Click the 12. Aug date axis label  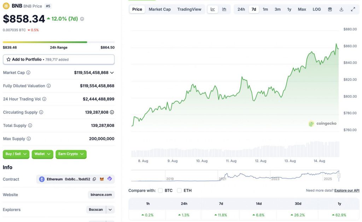coord(261,161)
